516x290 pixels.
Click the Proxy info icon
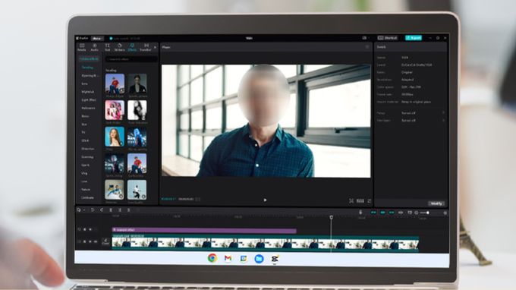click(443, 113)
